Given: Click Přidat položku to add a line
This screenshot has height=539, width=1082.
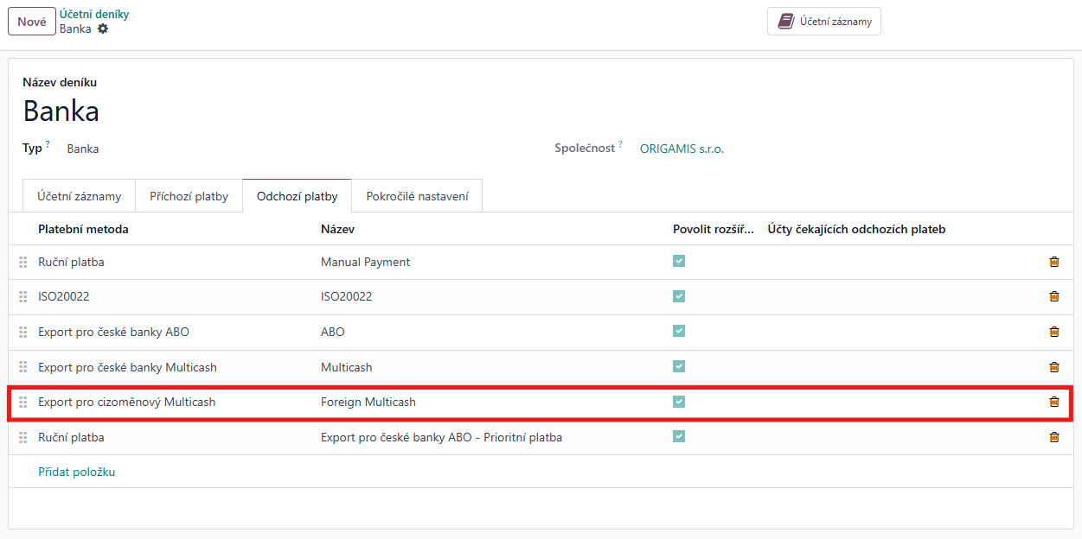Looking at the screenshot, I should pos(77,472).
